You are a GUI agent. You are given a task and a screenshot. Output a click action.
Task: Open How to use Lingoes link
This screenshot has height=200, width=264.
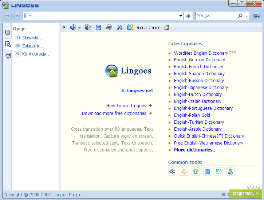click(x=126, y=106)
